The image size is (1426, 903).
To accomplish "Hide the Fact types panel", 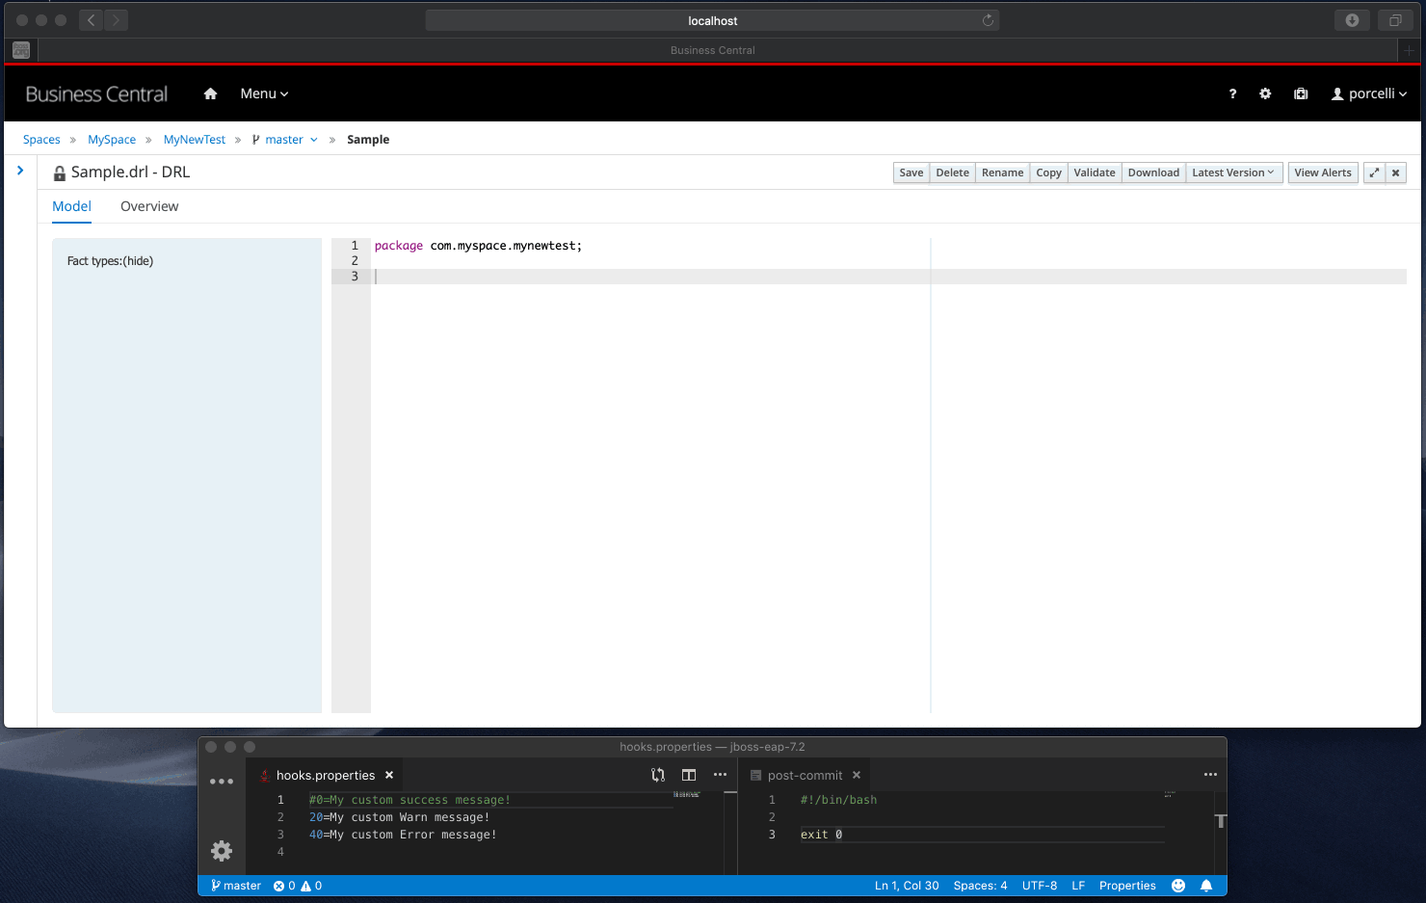I will (138, 261).
